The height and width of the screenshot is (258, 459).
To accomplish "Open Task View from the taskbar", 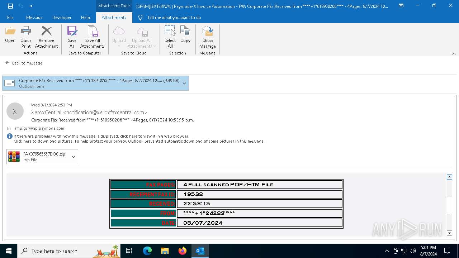I will 129,251.
